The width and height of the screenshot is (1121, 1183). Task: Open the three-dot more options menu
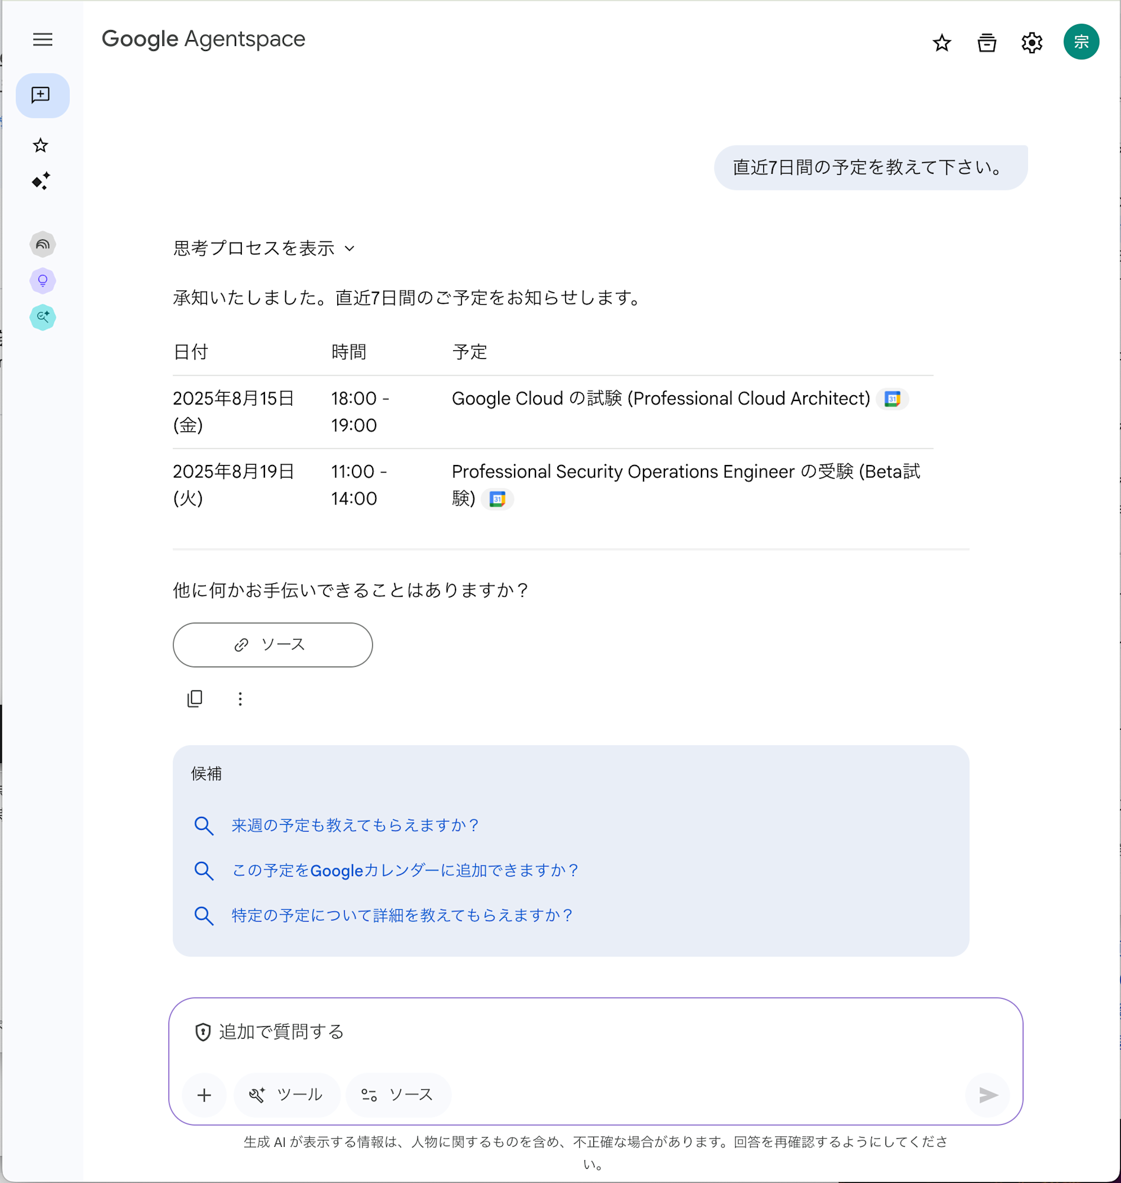click(240, 699)
